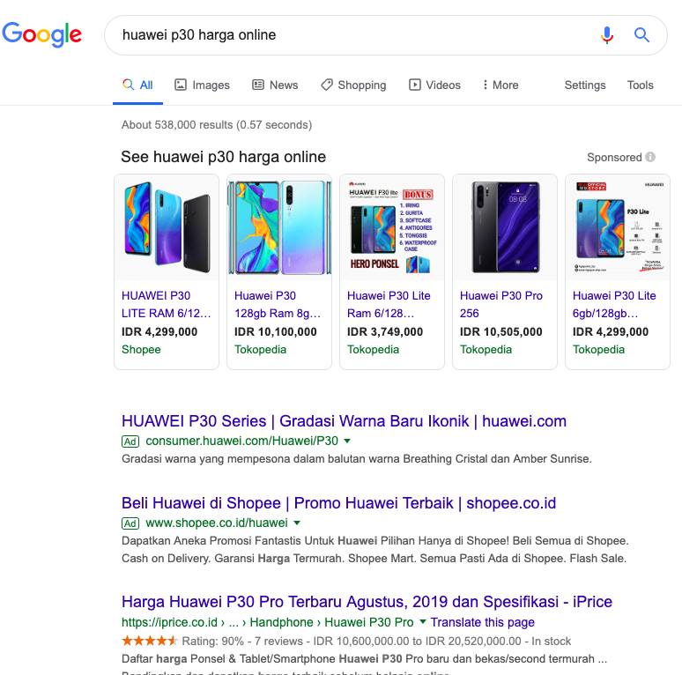Open the Videos tab

(x=434, y=85)
